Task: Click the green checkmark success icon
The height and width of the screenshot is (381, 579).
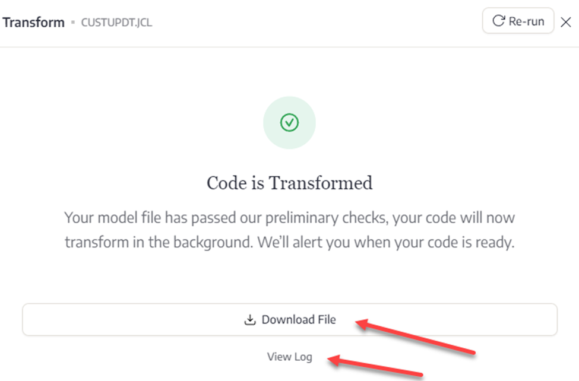Action: click(x=289, y=123)
